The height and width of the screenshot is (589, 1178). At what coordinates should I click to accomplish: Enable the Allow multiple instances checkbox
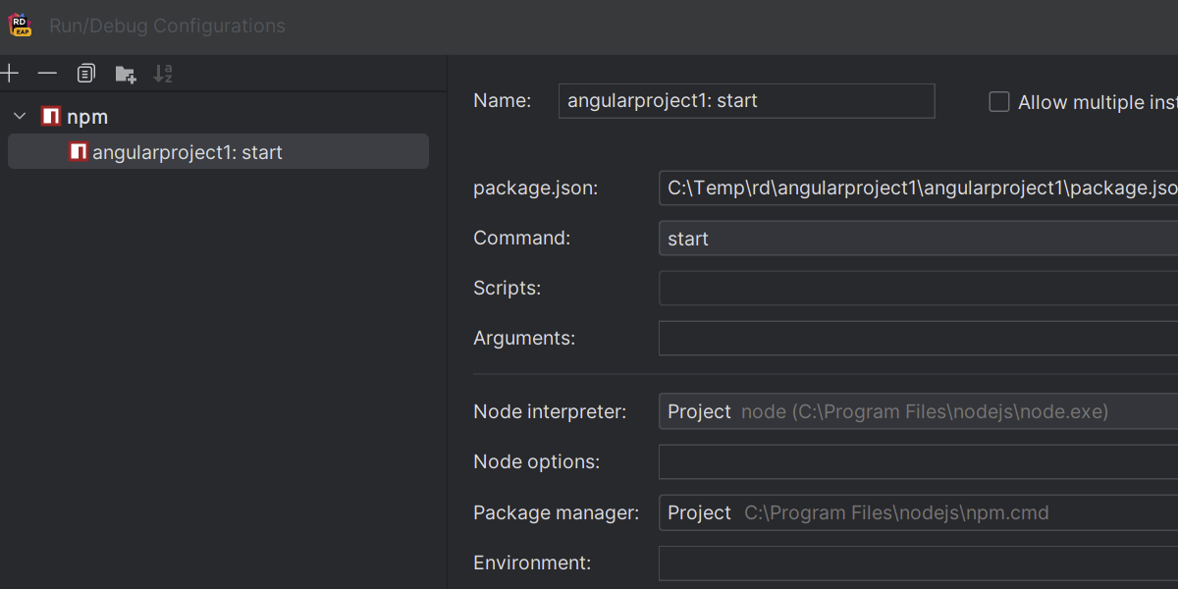tap(999, 102)
